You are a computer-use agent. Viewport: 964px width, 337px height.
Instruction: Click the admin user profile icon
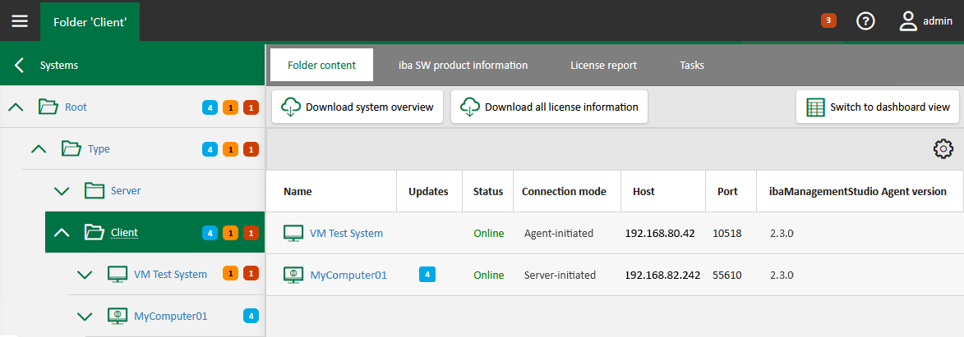(908, 21)
